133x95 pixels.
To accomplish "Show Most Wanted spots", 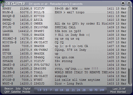I will click(118, 92).
